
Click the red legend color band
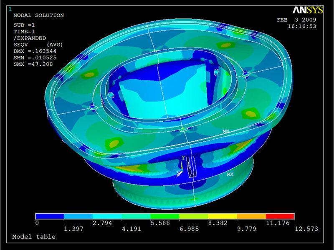click(280, 216)
